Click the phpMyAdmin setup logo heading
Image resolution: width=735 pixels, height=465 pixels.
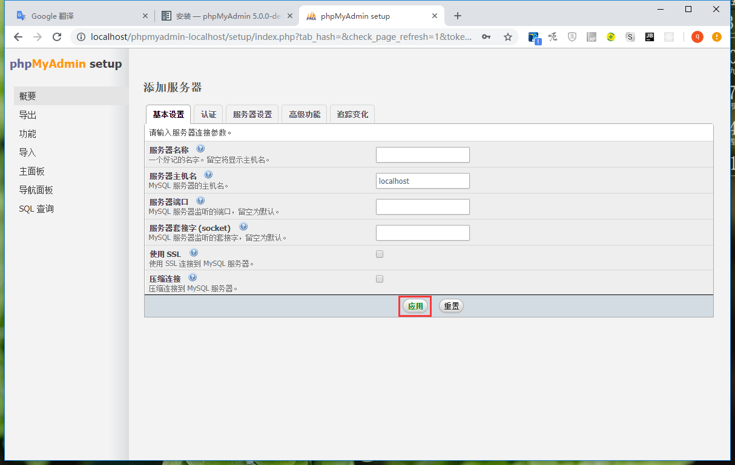(66, 64)
